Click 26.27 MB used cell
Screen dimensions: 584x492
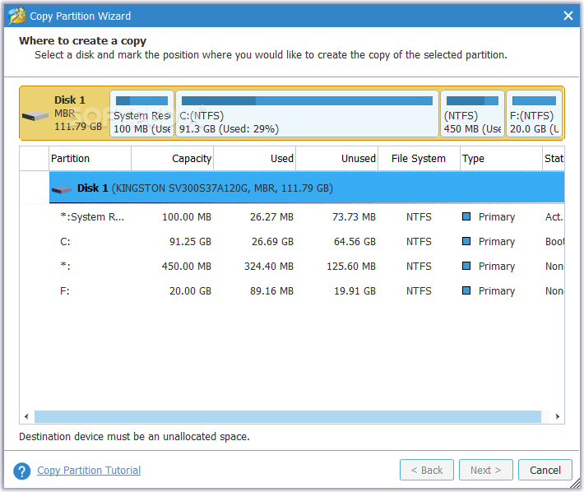tap(272, 216)
